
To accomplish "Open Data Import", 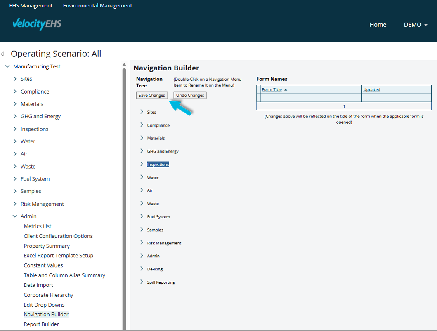I will 38,285.
